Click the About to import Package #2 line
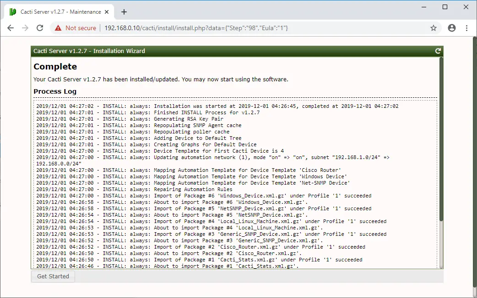Screen dimensions: 477x298 (169, 253)
